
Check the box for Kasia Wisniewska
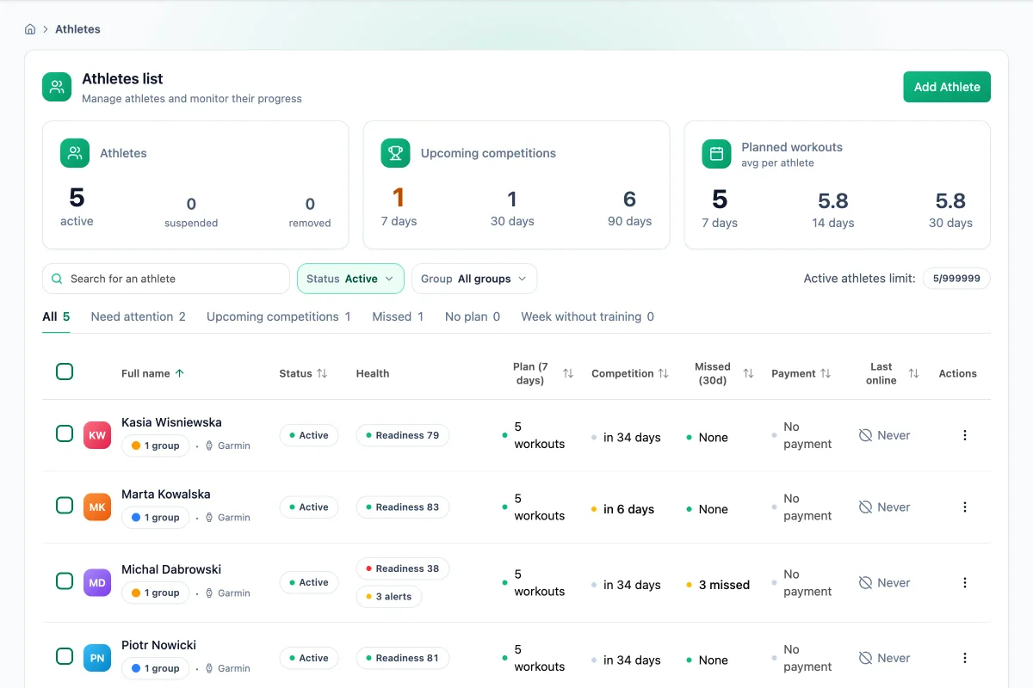pyautogui.click(x=65, y=433)
